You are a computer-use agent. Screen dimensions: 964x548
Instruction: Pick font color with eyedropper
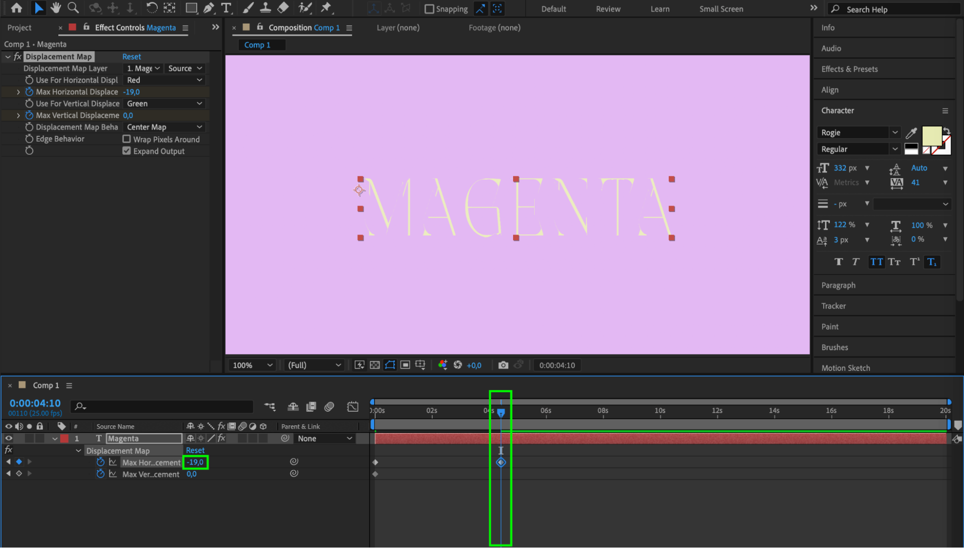(x=911, y=133)
